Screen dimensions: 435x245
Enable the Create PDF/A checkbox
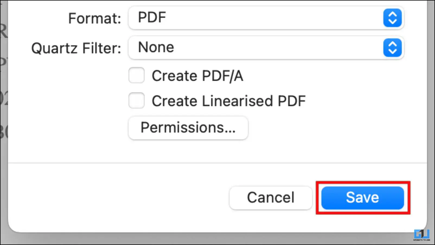click(x=136, y=75)
